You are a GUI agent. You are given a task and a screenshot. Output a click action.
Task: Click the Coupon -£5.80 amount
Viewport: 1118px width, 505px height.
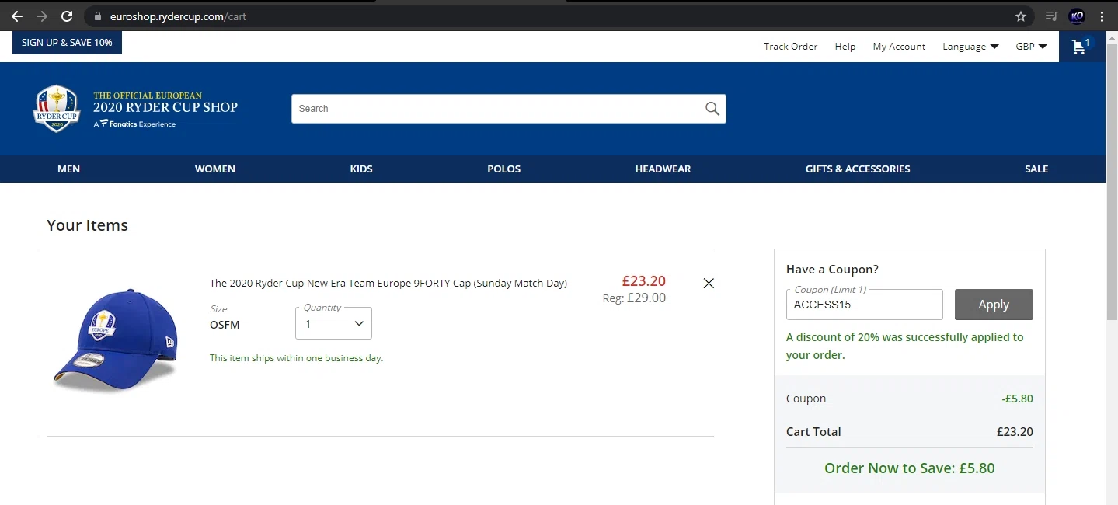click(1017, 399)
